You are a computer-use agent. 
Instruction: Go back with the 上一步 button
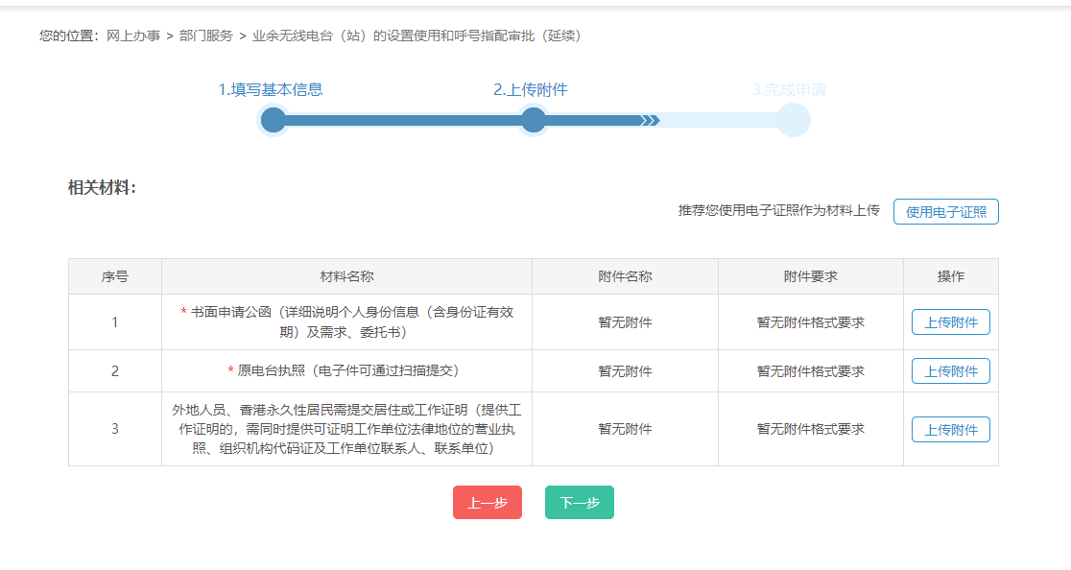pyautogui.click(x=487, y=503)
